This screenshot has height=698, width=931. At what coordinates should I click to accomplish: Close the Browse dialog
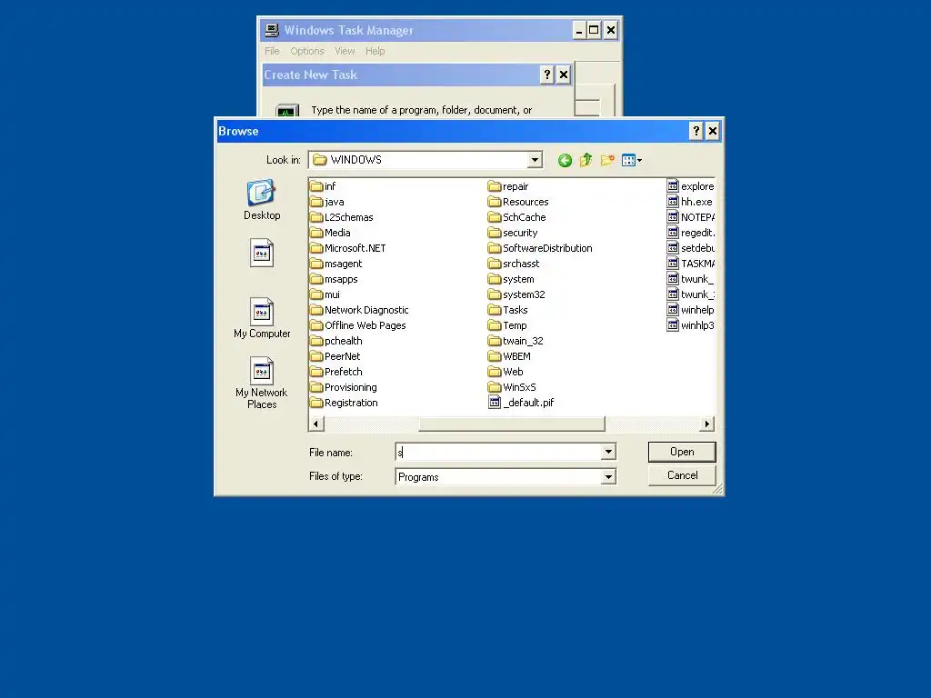pyautogui.click(x=713, y=131)
